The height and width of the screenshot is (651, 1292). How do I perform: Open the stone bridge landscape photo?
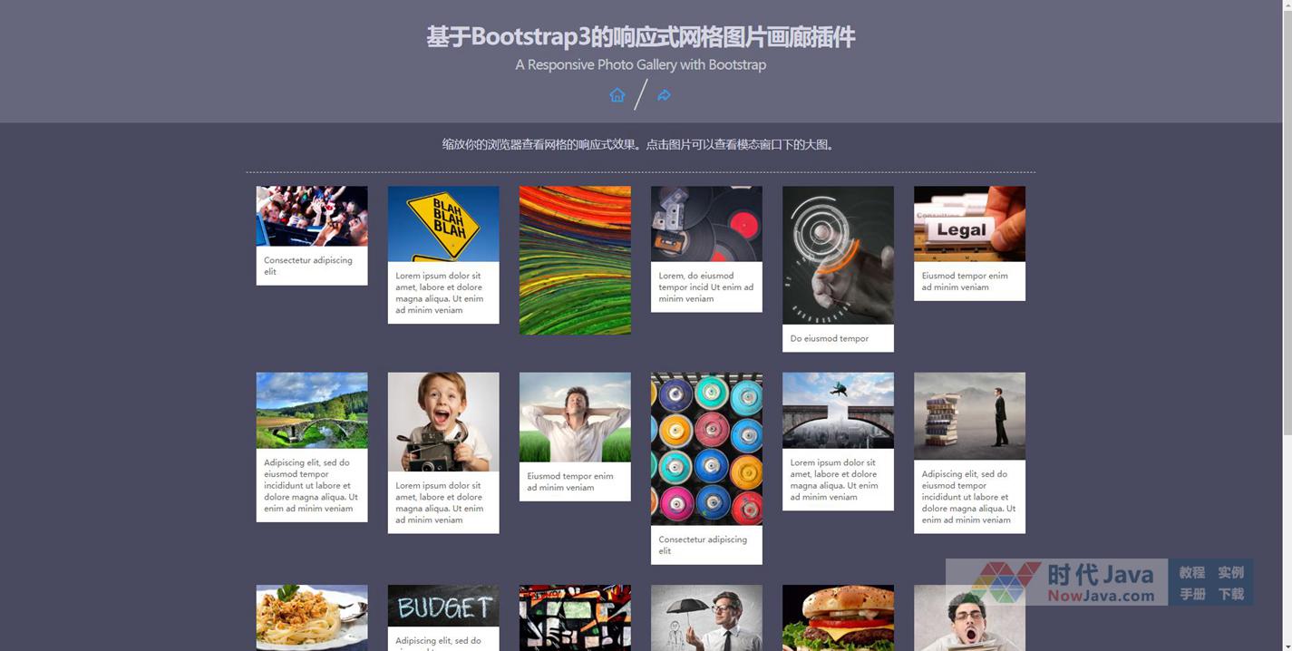[312, 410]
